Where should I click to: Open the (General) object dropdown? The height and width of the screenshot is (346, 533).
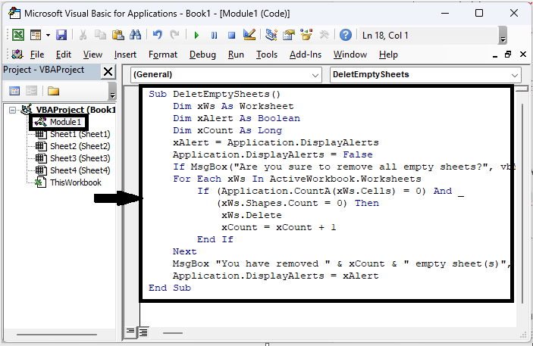pyautogui.click(x=226, y=75)
